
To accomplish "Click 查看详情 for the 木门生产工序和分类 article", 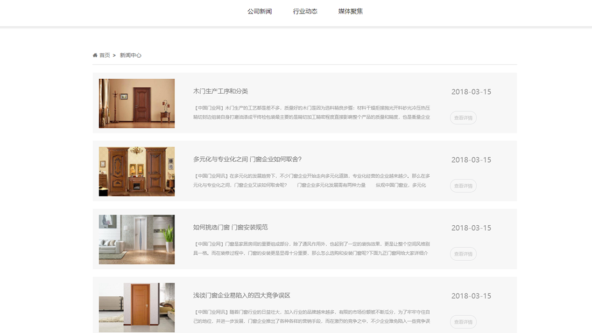I will click(463, 117).
